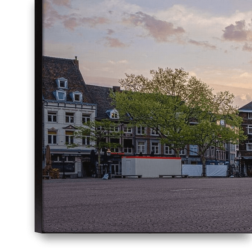Click the bench right of the white container
The width and height of the screenshot is (252, 252).
click(173, 176)
